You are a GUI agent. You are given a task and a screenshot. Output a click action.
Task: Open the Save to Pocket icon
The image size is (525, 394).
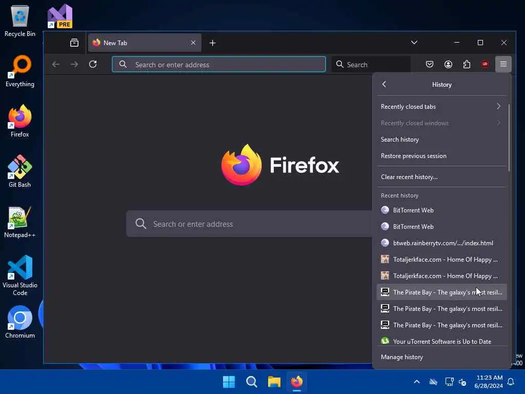click(430, 64)
